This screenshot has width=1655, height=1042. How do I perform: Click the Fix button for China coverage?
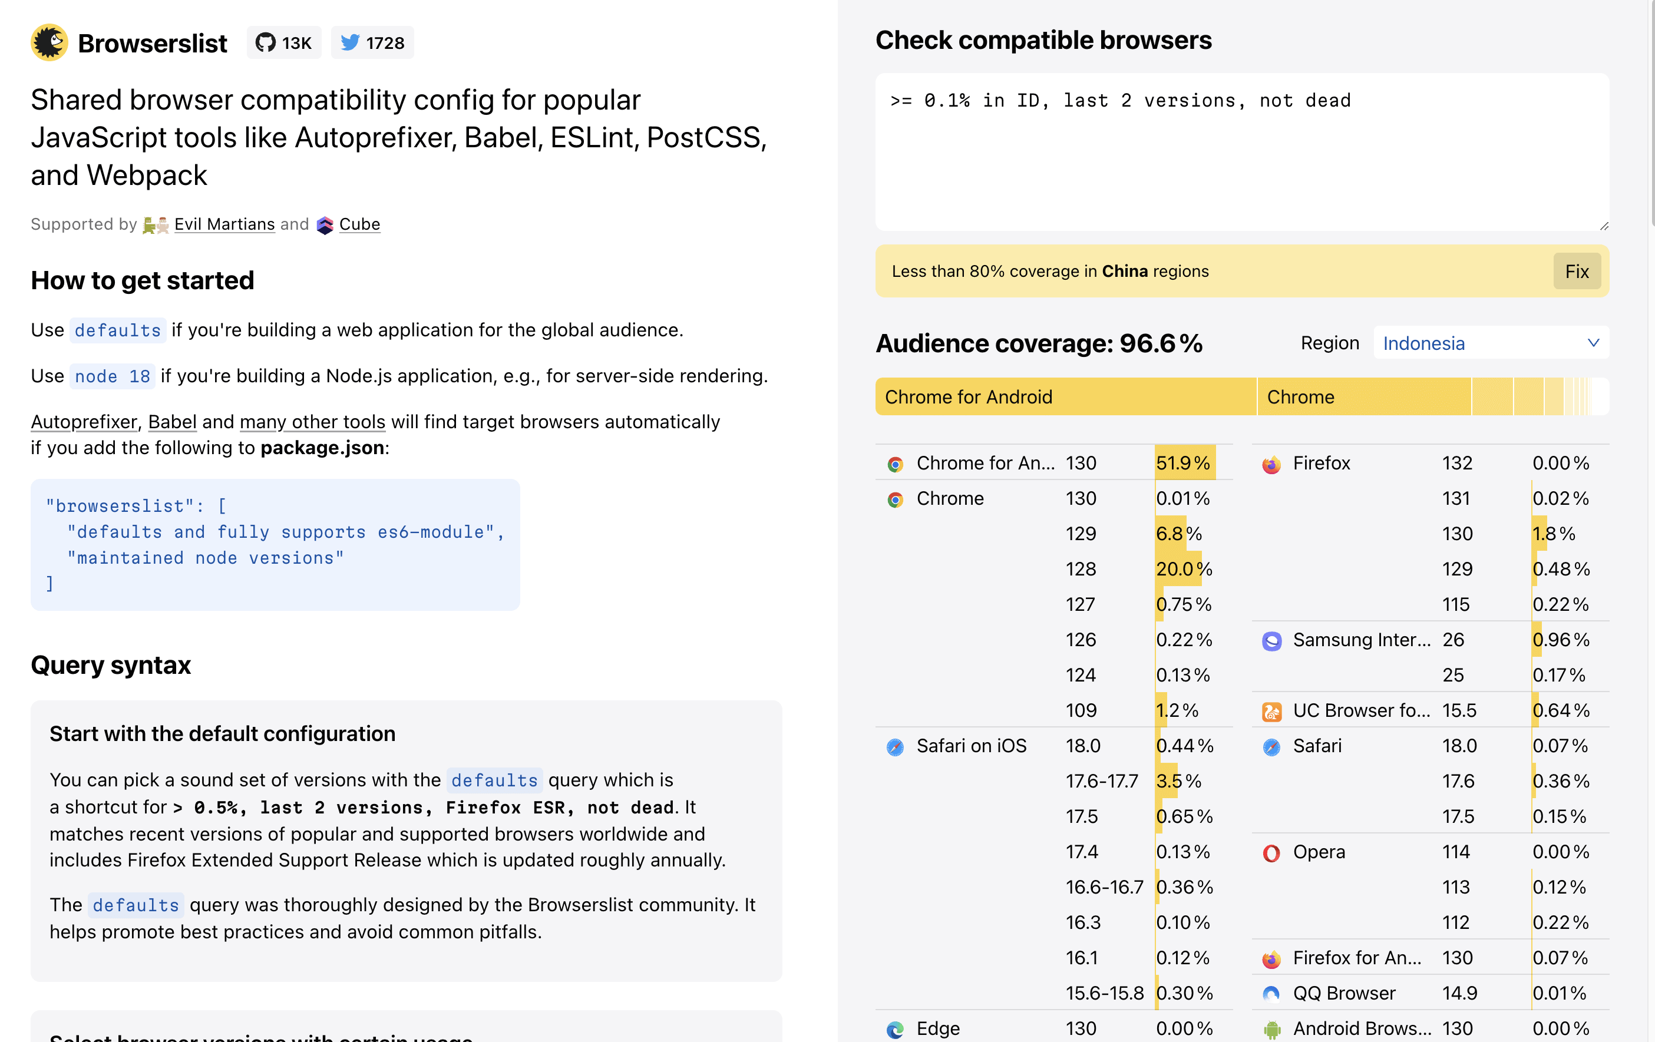tap(1577, 271)
